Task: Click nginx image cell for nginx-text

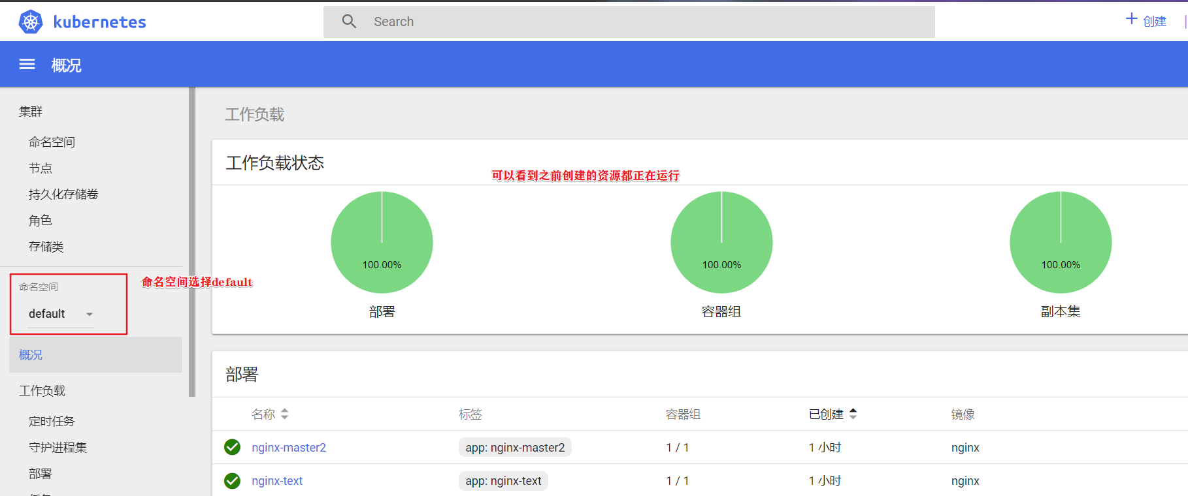Action: pyautogui.click(x=965, y=481)
